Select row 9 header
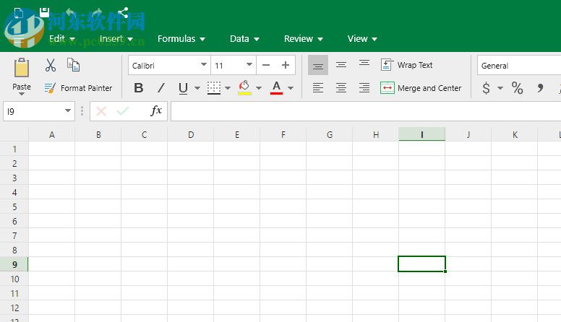 pos(14,264)
